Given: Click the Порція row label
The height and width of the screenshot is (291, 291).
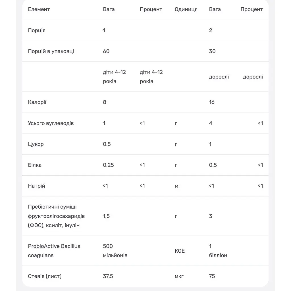Looking at the screenshot, I should click(37, 30).
